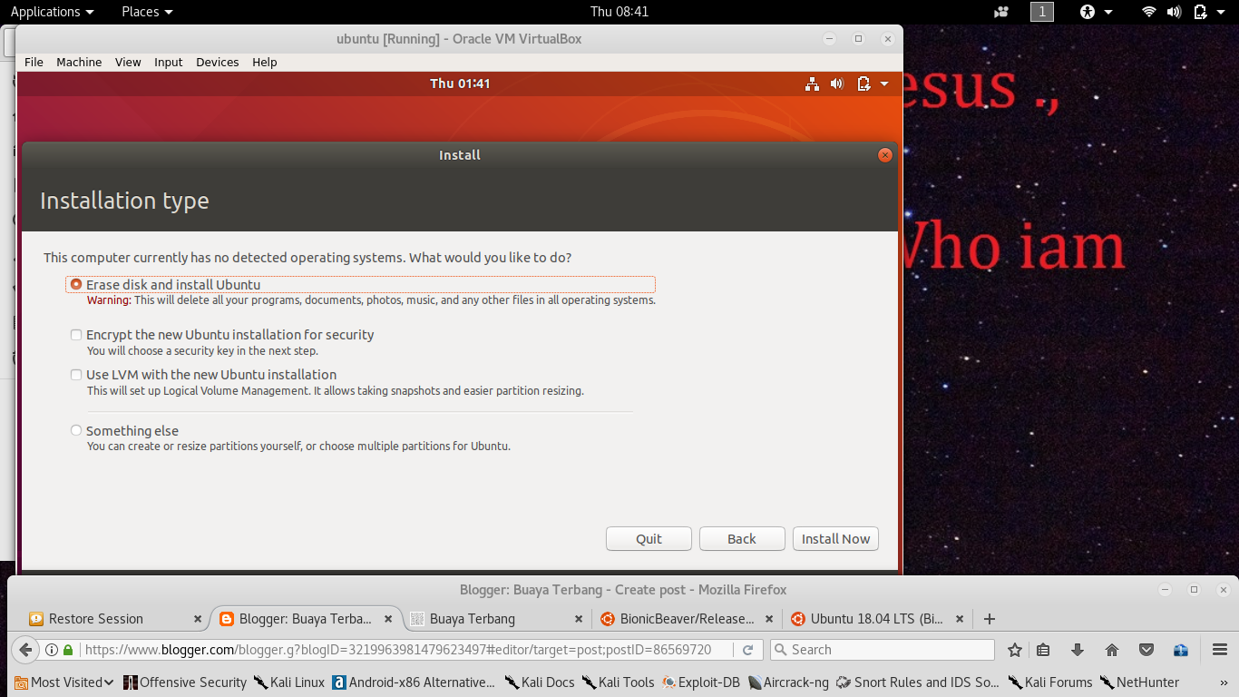The image size is (1239, 697).
Task: Open the Firefox hamburger menu
Action: tap(1219, 649)
